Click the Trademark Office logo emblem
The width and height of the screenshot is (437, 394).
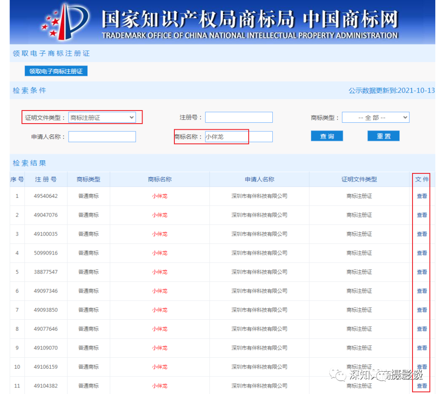click(x=66, y=21)
